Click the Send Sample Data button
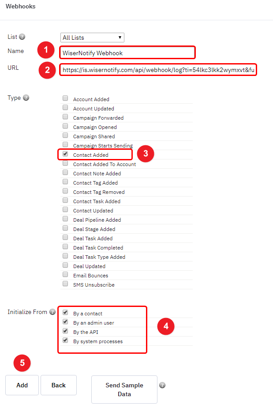The image size is (273, 405). coord(124,390)
